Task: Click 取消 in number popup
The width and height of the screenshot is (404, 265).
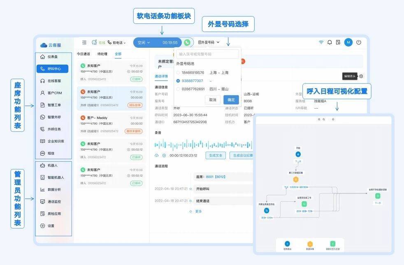Action: tap(213, 100)
